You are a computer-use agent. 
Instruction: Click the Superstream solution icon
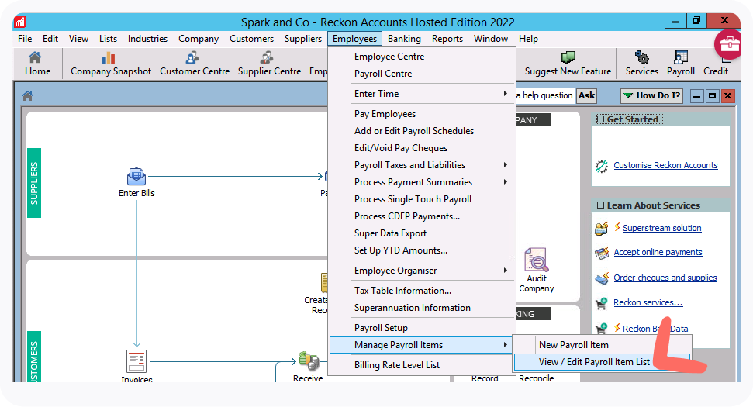coord(602,229)
